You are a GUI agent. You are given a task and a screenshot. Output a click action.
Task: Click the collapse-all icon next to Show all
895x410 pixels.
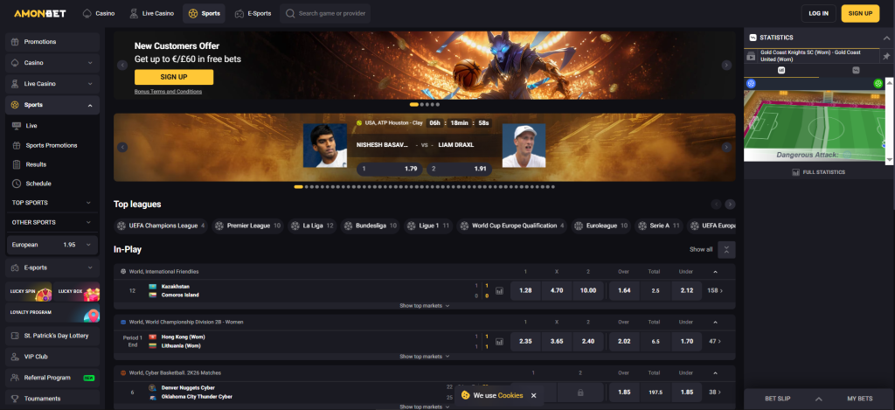727,249
